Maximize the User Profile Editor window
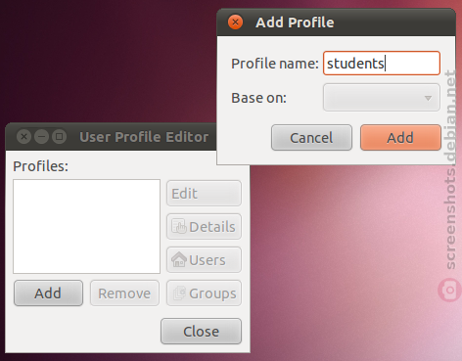 pos(59,136)
